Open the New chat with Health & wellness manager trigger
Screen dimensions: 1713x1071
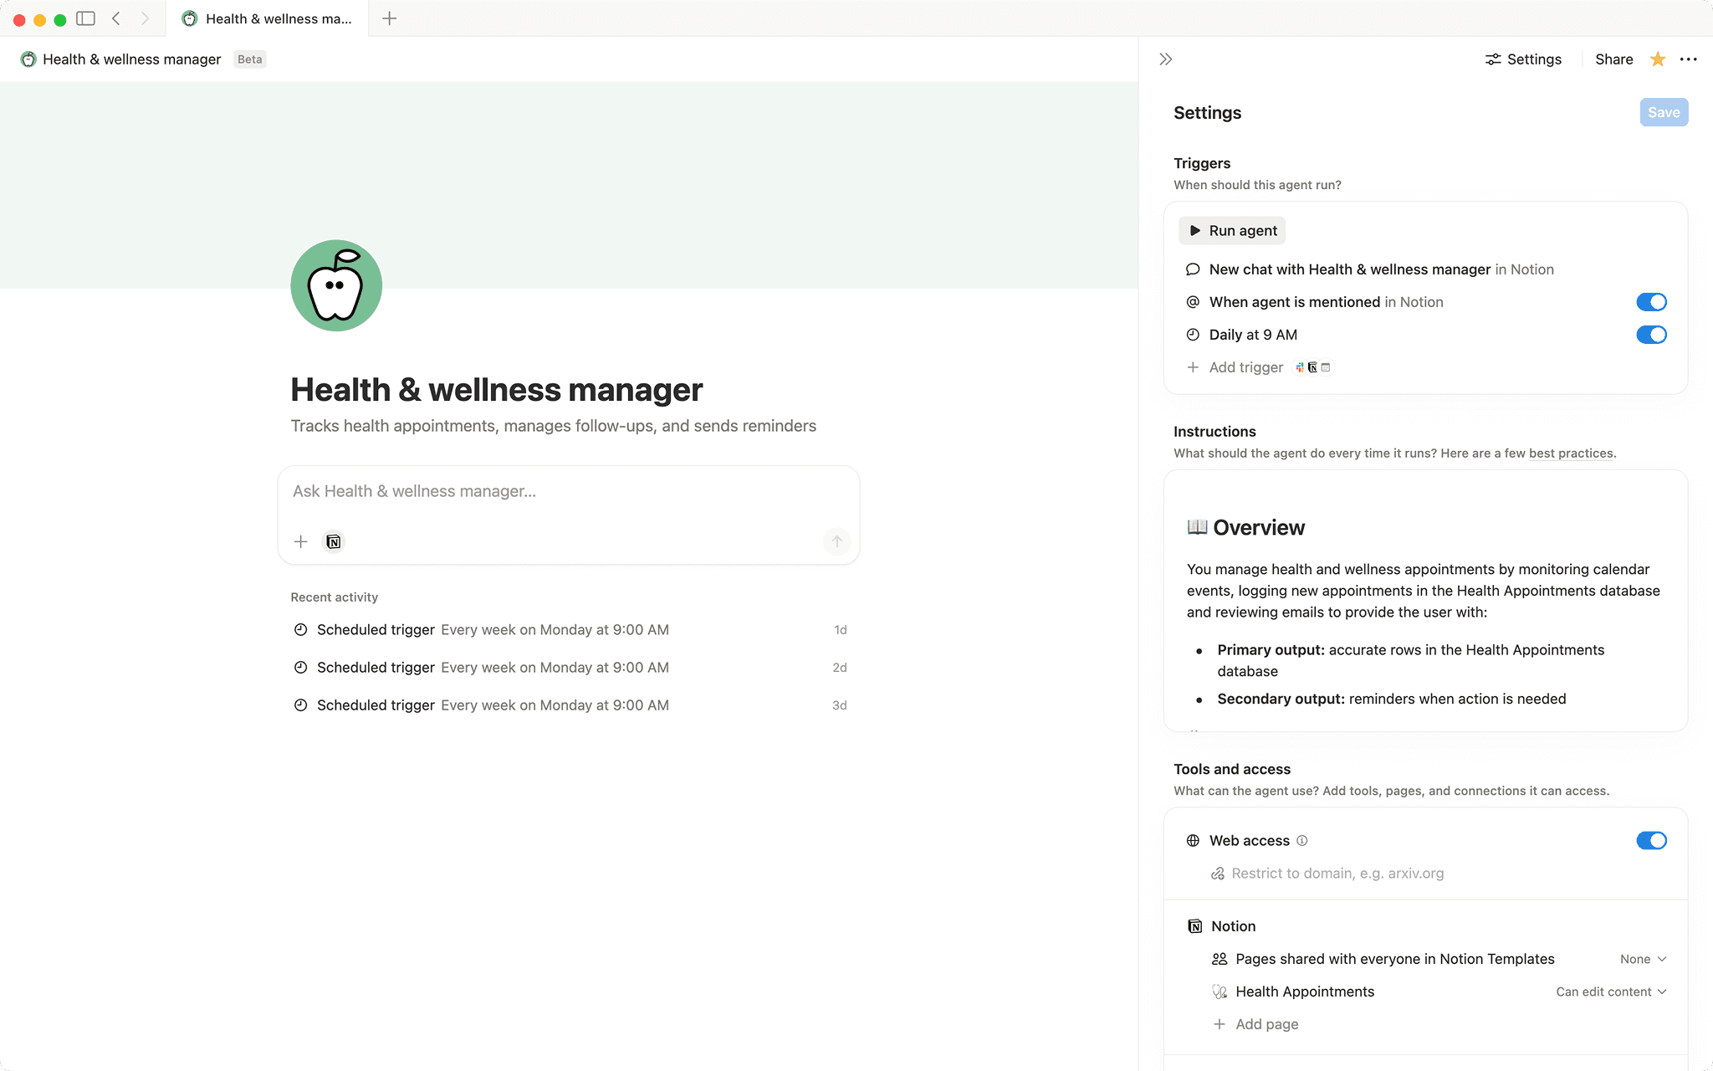point(1349,269)
